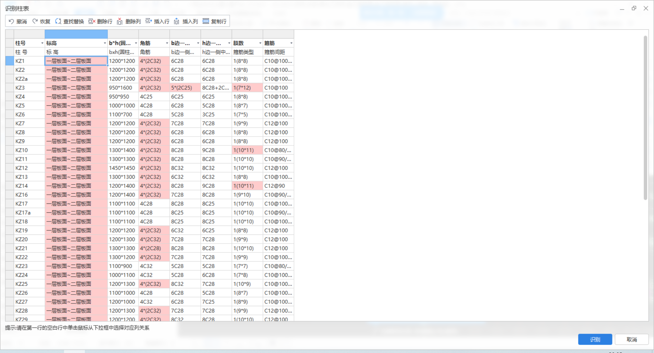
Task: Click the KZ28 column number cell
Action: coord(29,311)
